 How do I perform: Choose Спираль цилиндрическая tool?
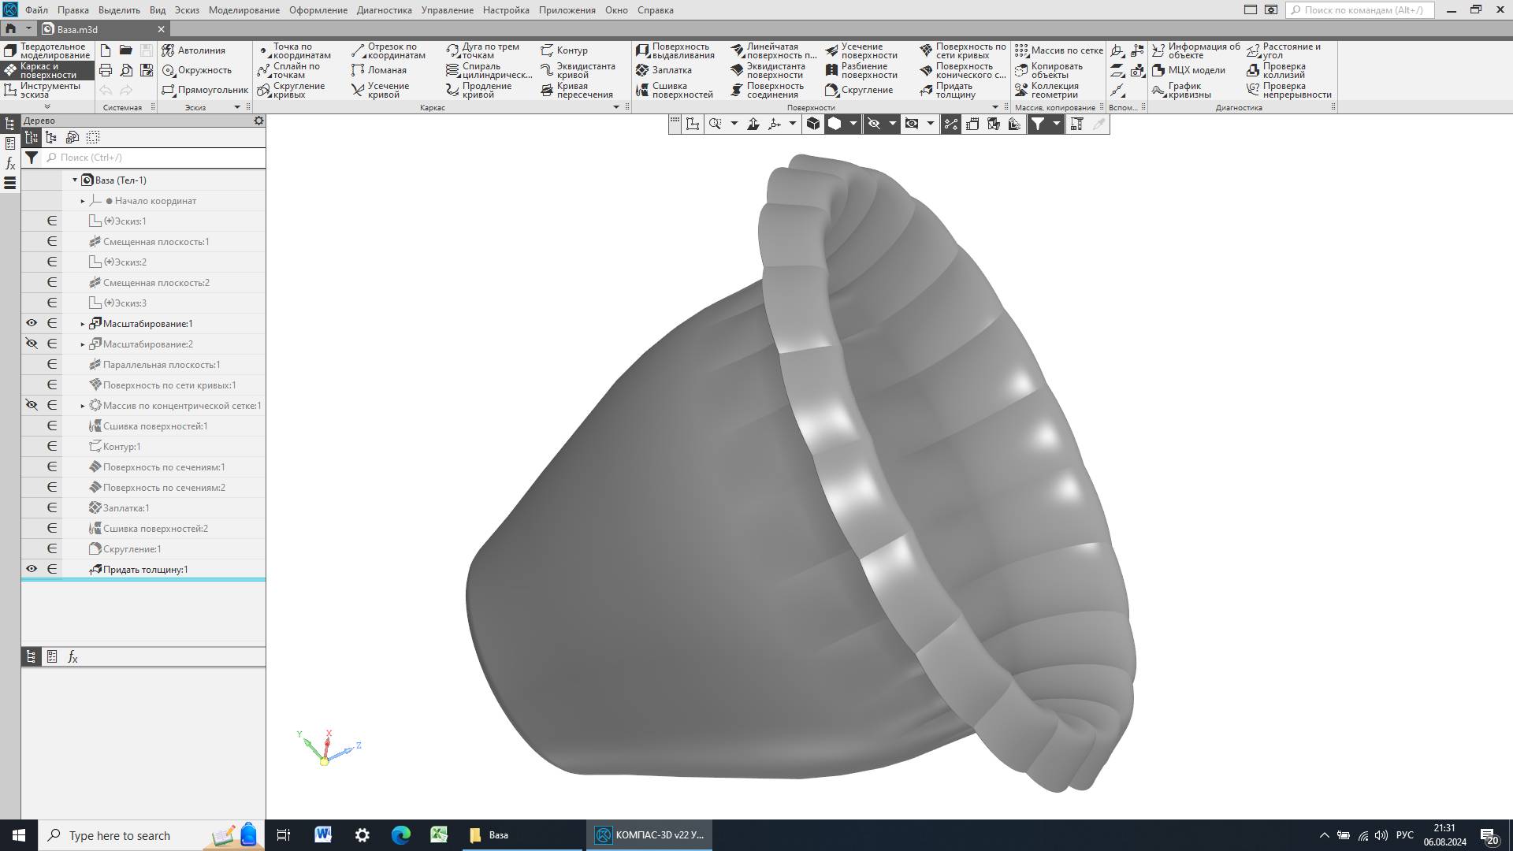point(488,70)
